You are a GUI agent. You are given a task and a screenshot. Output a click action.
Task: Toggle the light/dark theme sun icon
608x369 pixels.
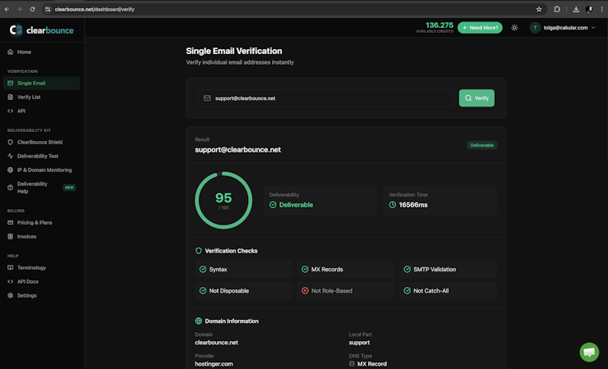click(514, 27)
